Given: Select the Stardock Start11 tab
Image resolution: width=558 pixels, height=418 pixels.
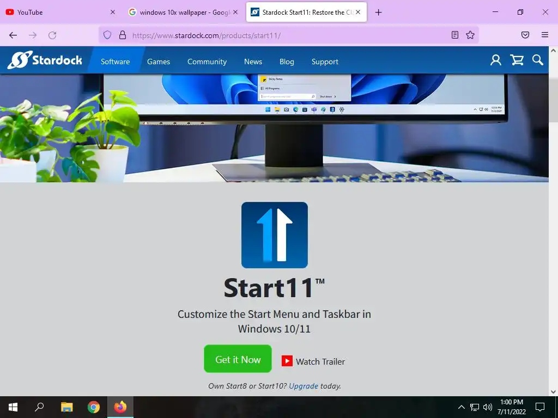Looking at the screenshot, I should pyautogui.click(x=306, y=13).
